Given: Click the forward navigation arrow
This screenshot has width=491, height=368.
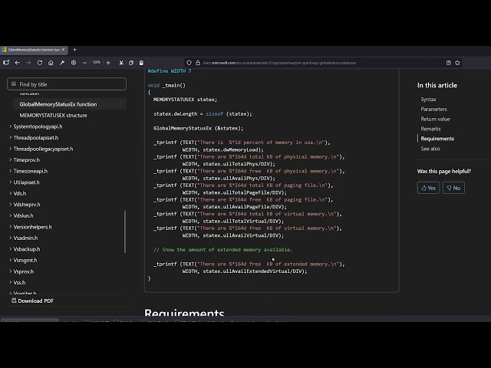Looking at the screenshot, I should point(28,63).
